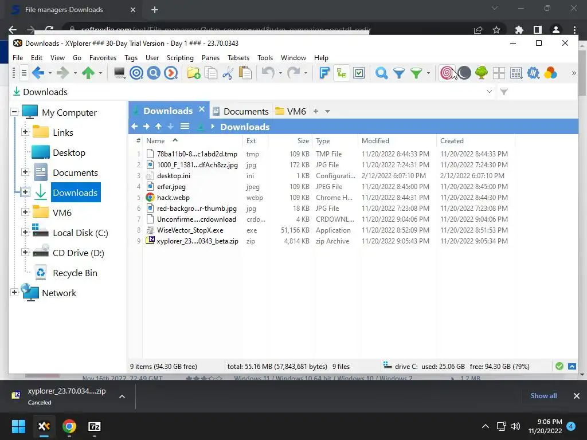Select WiseVector_StopX.exe file row
The height and width of the screenshot is (440, 587).
323,230
